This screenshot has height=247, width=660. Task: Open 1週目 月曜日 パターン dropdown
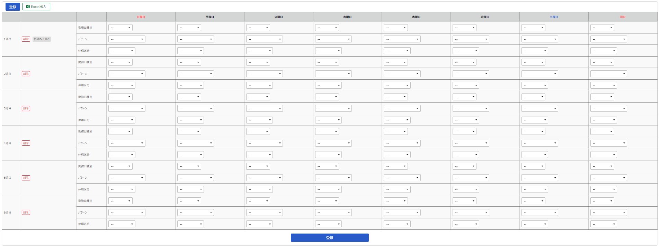(195, 39)
